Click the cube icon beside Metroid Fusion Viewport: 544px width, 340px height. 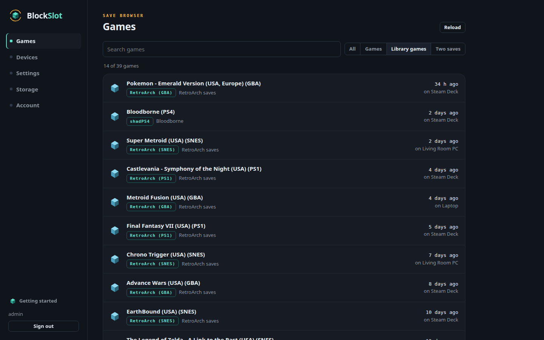(115, 202)
